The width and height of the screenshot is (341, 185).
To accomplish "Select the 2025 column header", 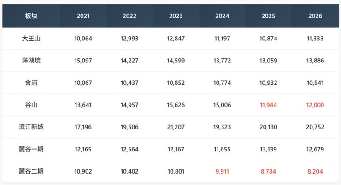I will pos(268,16).
